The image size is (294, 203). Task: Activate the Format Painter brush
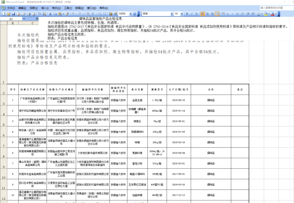[x=67, y=14]
